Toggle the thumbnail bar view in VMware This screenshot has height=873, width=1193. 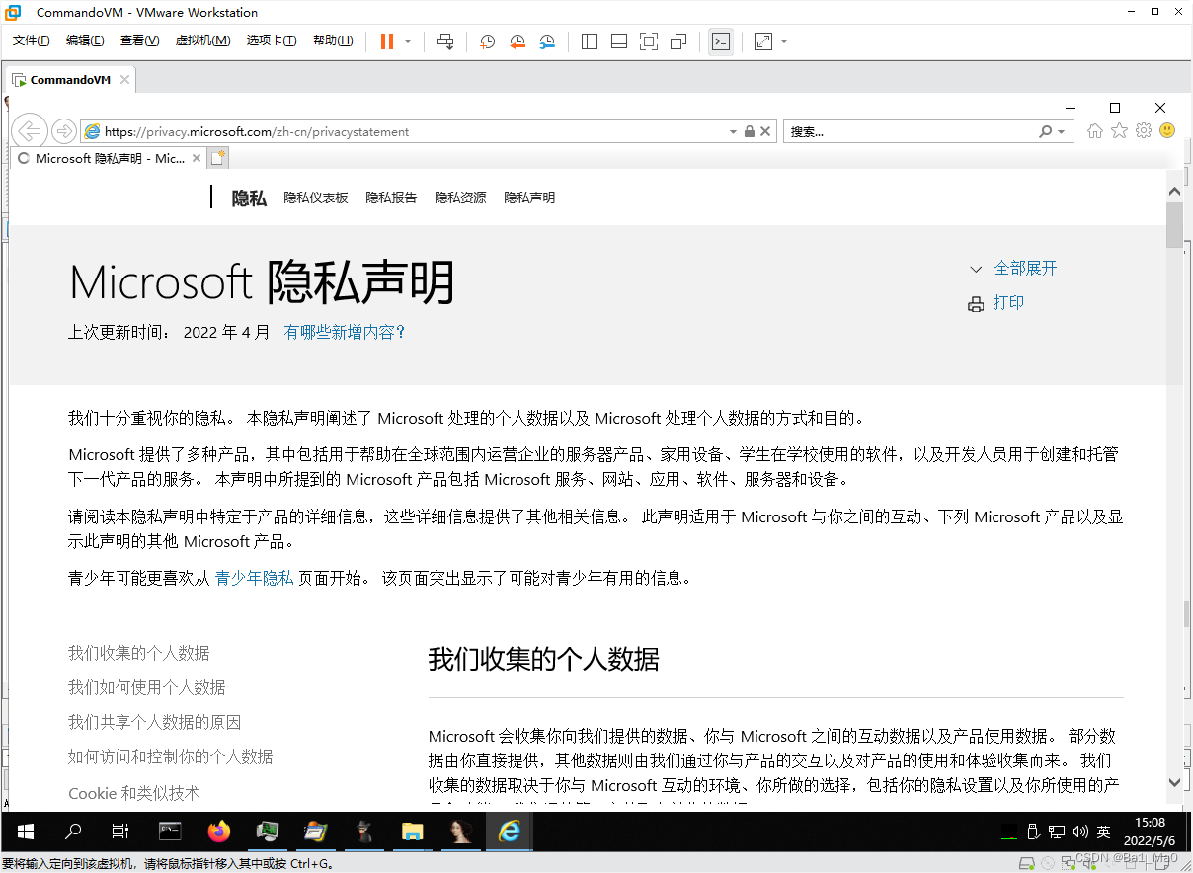point(619,41)
